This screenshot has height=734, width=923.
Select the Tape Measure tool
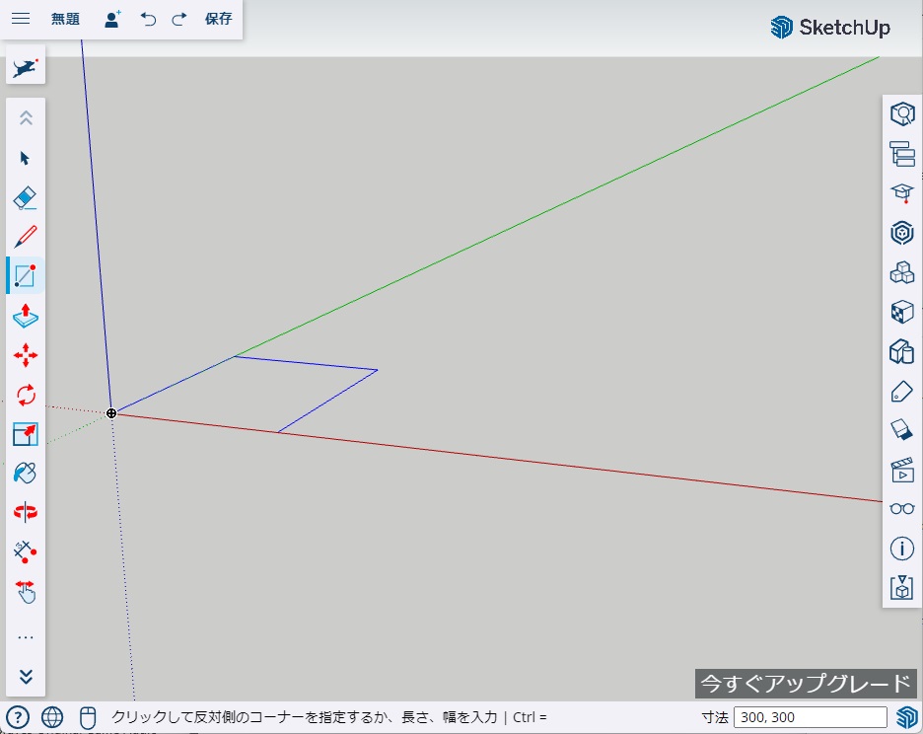tap(26, 550)
